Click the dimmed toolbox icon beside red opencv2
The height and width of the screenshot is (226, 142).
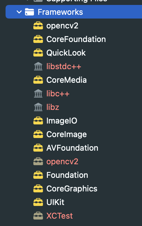point(38,161)
